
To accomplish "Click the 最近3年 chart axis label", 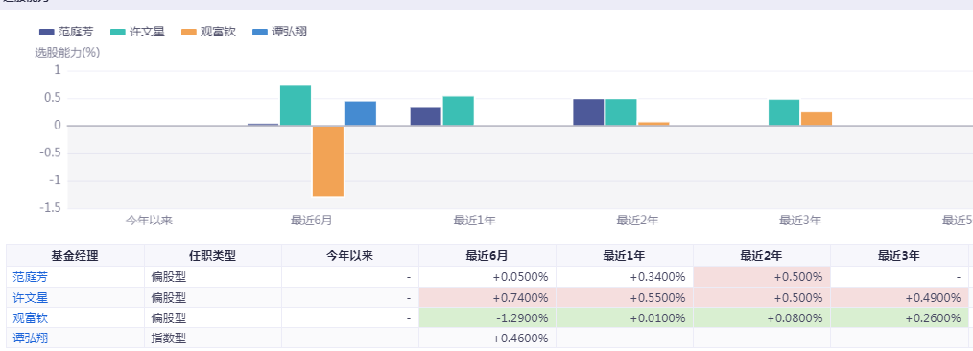I will (x=800, y=220).
